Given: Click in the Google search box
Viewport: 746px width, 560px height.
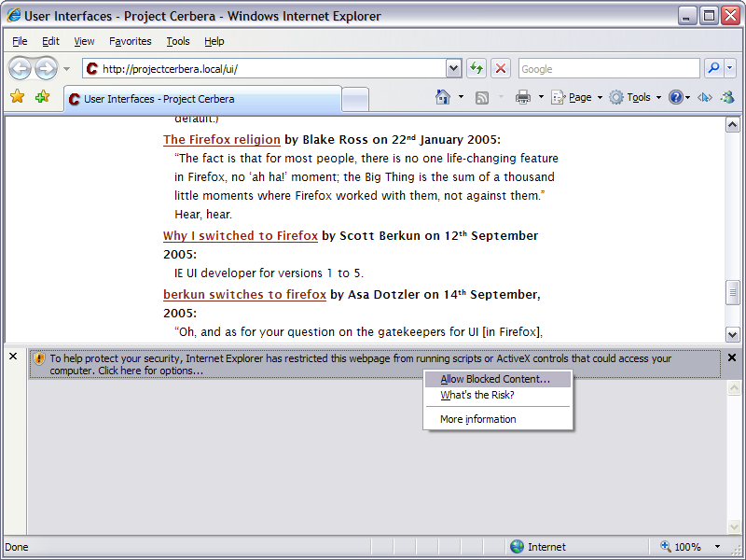Looking at the screenshot, I should point(607,68).
